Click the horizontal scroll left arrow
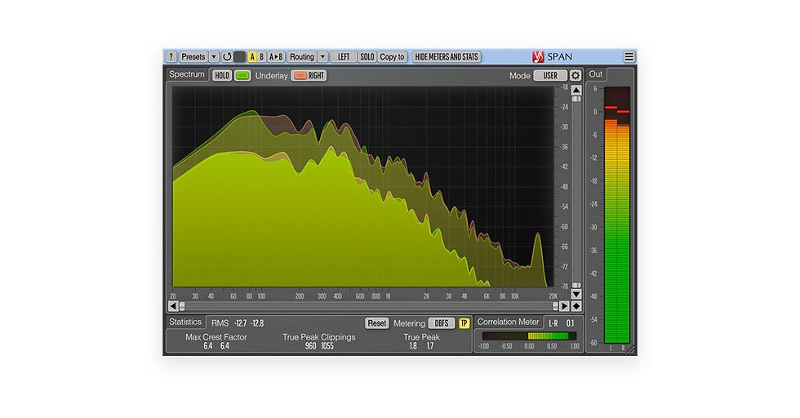Image resolution: width=800 pixels, height=418 pixels. coord(173,306)
